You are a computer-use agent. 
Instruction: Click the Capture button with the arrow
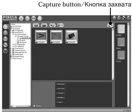tap(110, 25)
